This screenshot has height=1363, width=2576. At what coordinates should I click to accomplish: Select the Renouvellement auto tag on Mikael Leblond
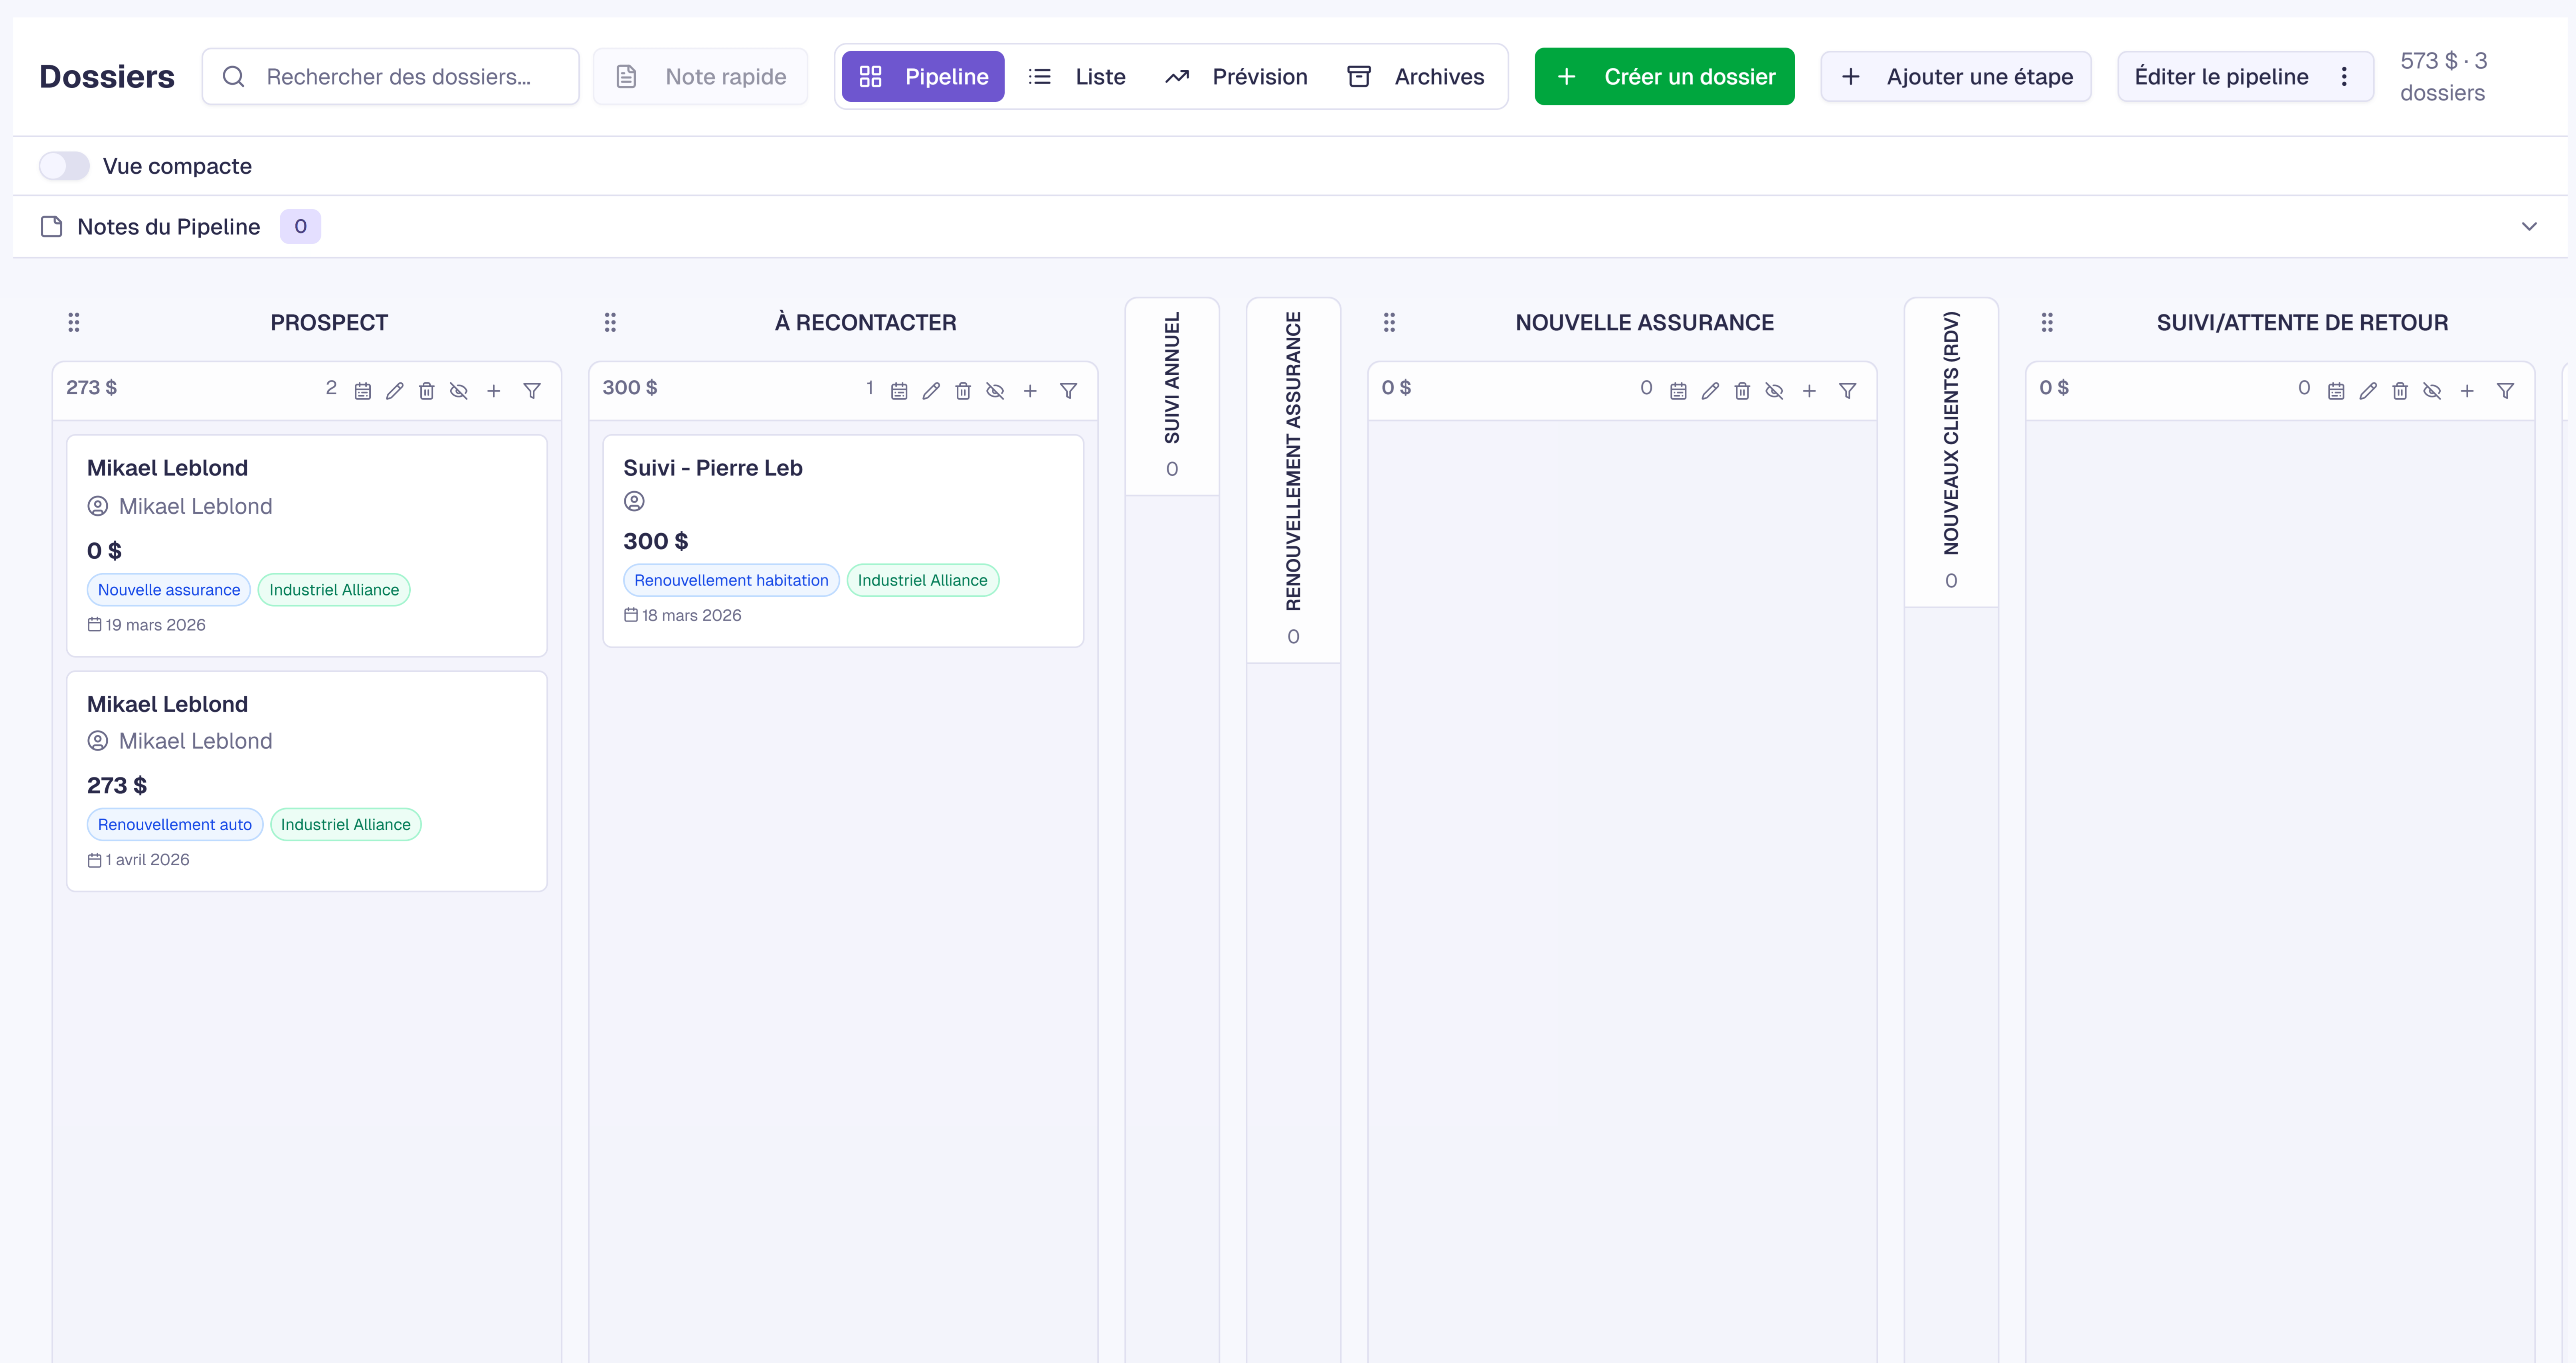coord(175,824)
